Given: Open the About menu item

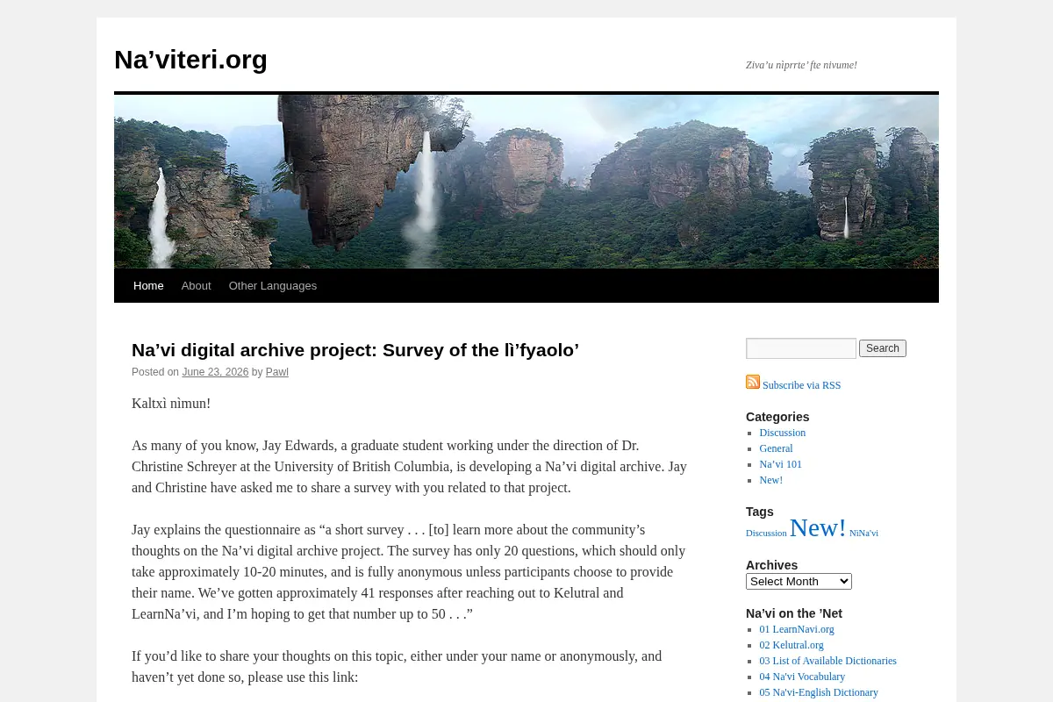Looking at the screenshot, I should click(196, 286).
